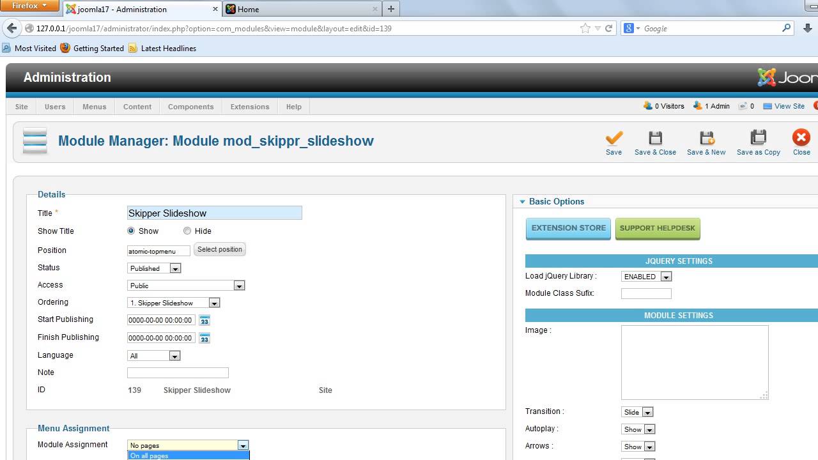
Task: Open the Latest Headlines feed bookmark
Action: pyautogui.click(x=162, y=48)
